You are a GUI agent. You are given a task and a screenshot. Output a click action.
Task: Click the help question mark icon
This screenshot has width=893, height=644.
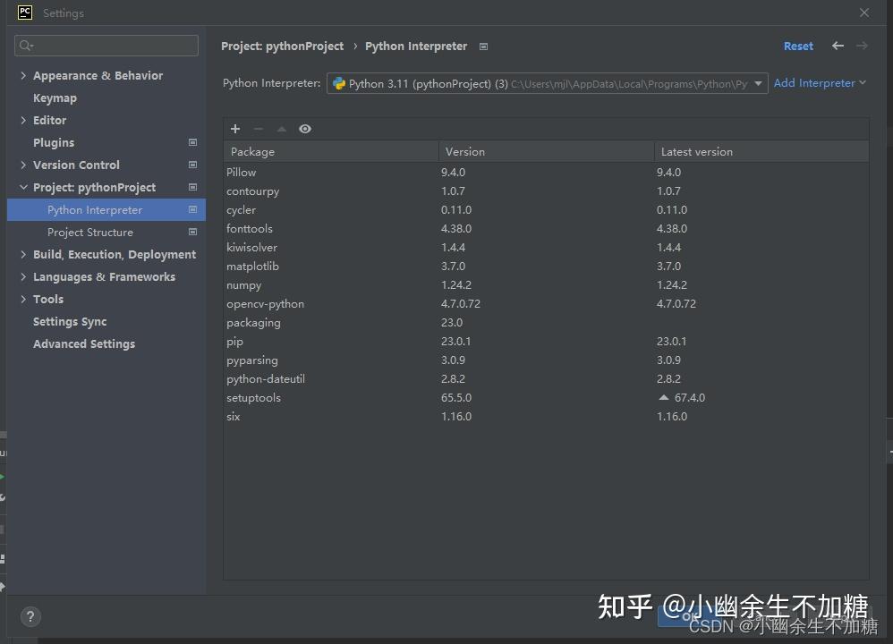click(30, 616)
